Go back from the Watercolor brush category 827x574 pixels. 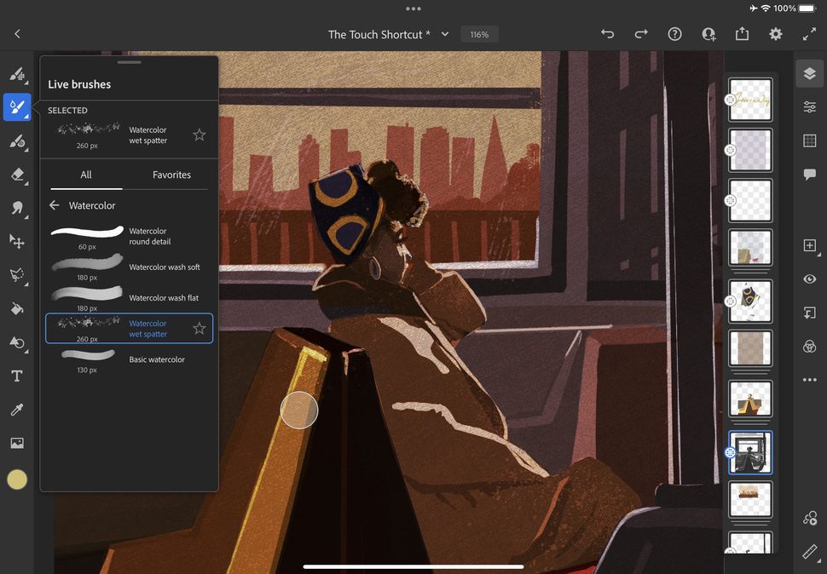tap(55, 205)
